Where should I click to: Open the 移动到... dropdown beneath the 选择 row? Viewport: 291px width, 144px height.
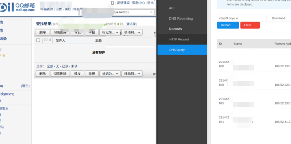tap(132, 74)
